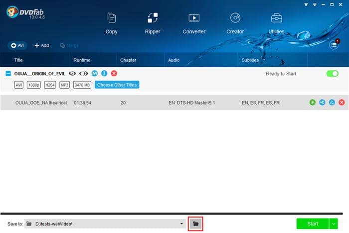
Task: Toggle the green Ready to Start switch
Action: coord(333,74)
